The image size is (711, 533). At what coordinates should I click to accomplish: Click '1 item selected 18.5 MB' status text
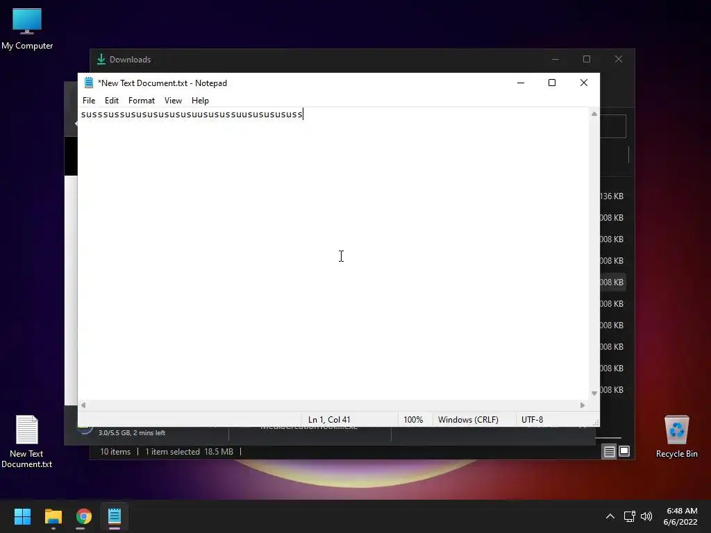[x=189, y=451]
